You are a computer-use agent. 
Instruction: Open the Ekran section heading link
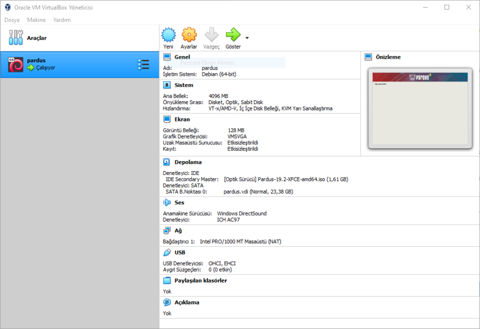[x=182, y=119]
